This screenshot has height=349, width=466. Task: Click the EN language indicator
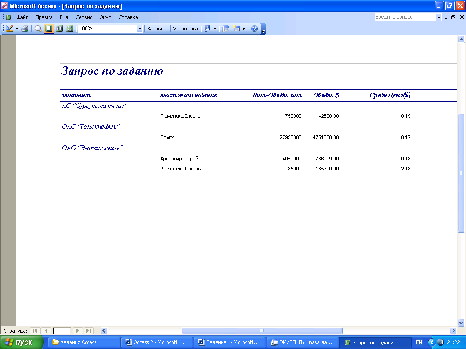click(419, 343)
